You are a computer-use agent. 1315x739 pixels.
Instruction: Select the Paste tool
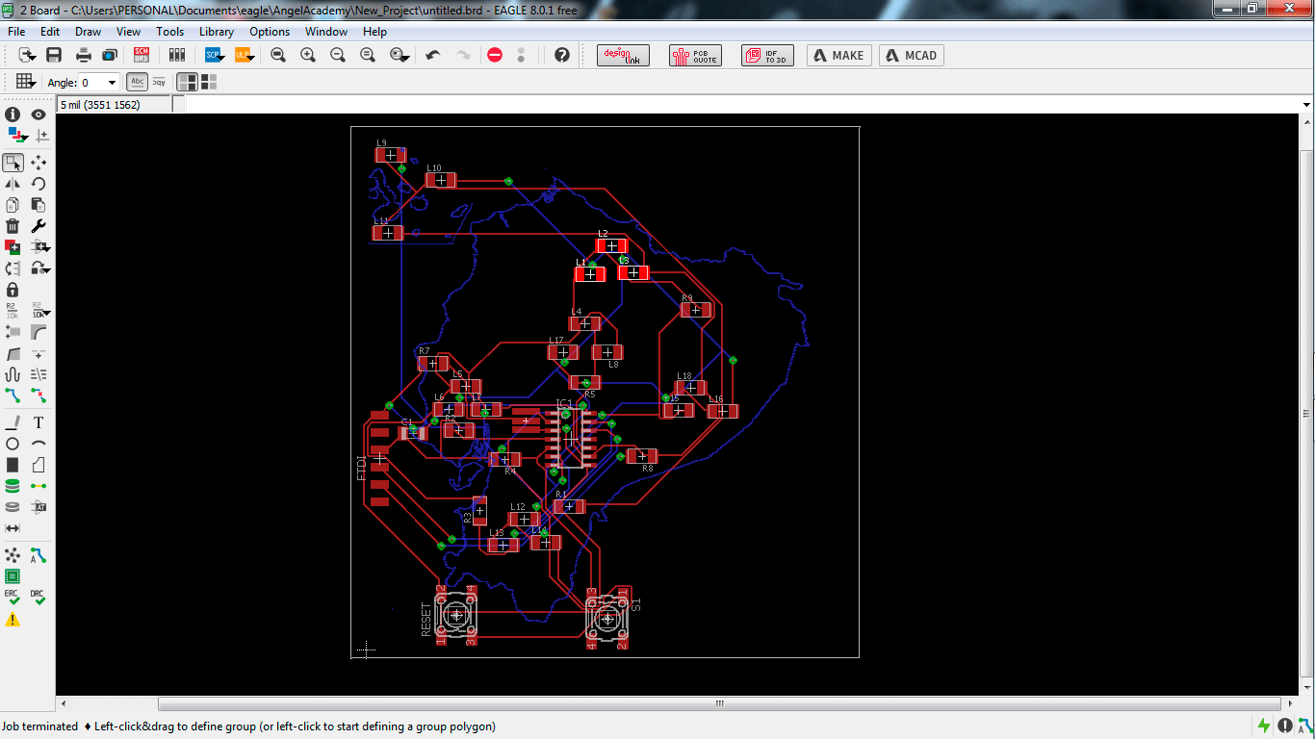[x=39, y=205]
